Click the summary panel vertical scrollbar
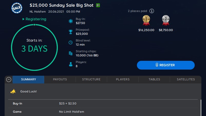Viewport: 206px width, 116px height. 201,108
